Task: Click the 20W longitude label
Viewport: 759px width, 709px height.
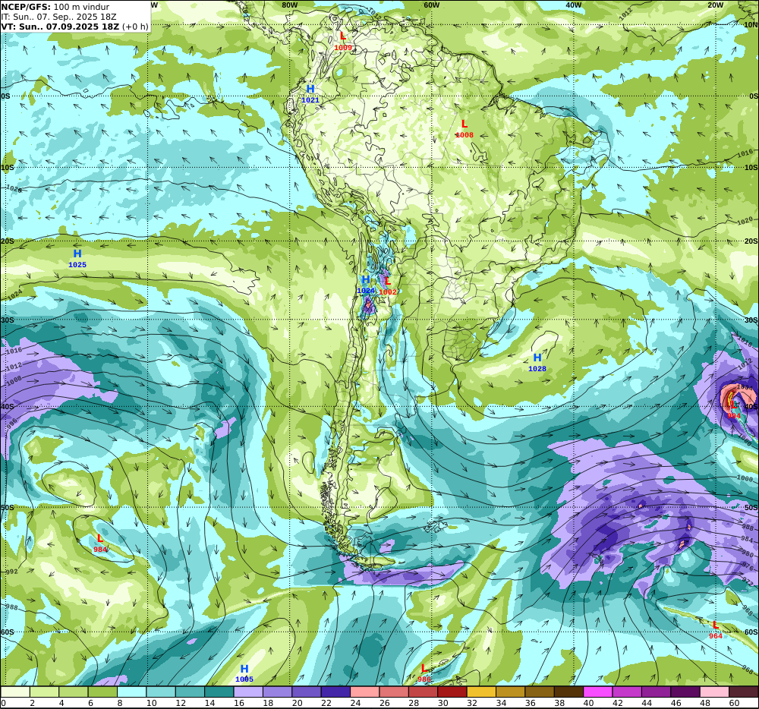Action: click(x=716, y=5)
